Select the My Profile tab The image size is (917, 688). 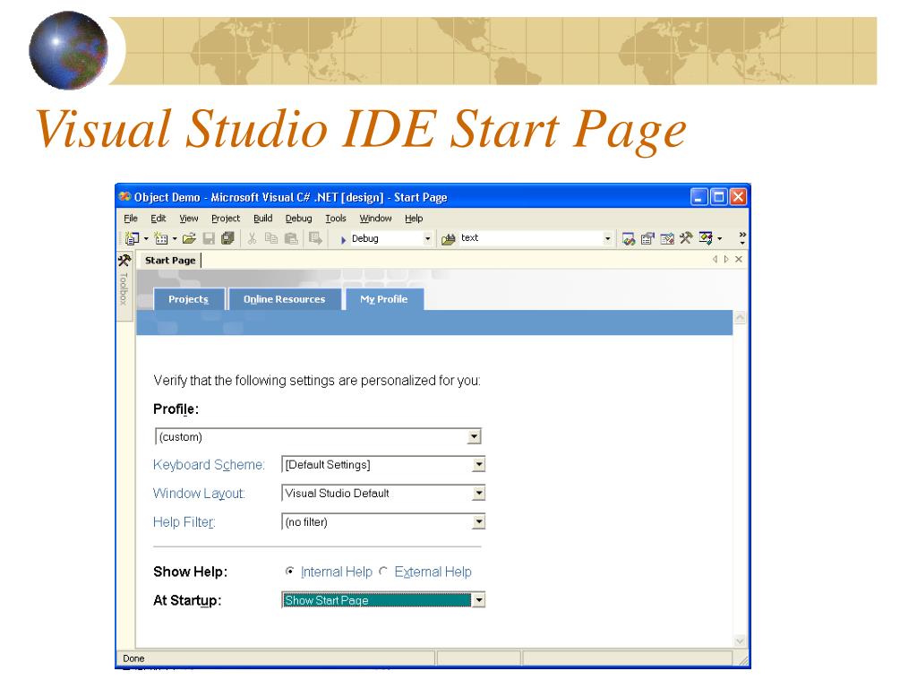pos(383,299)
